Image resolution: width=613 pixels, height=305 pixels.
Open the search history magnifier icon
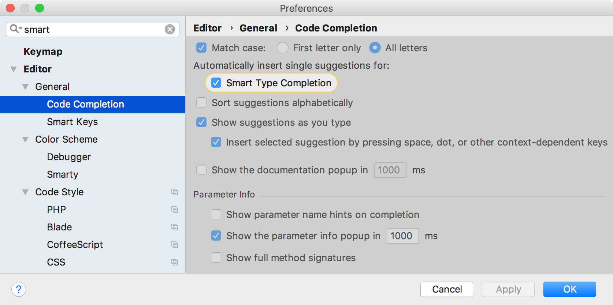[x=16, y=29]
